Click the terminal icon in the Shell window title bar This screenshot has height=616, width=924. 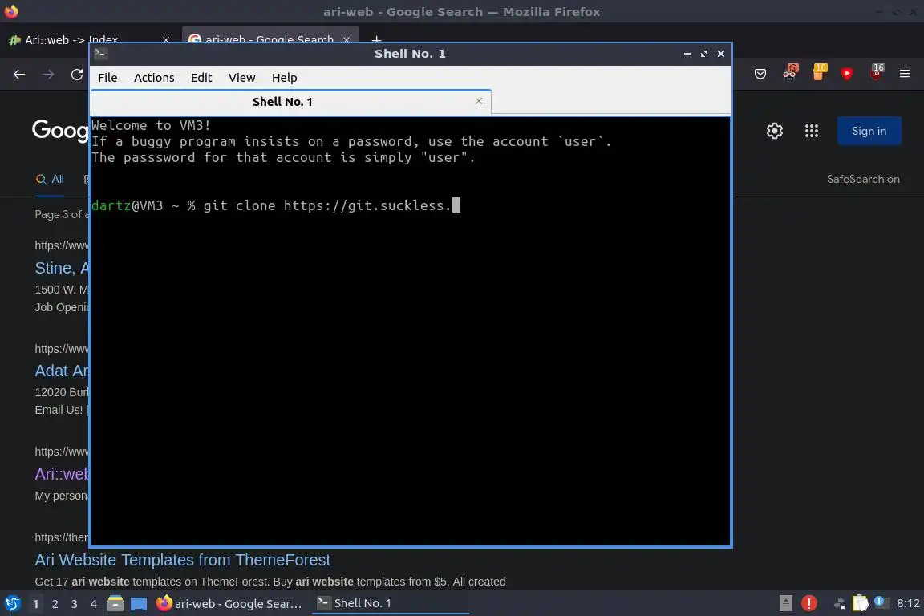tap(100, 54)
